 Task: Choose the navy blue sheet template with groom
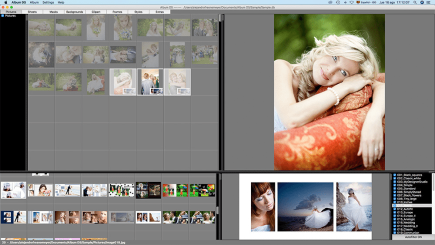pyautogui.click(x=13, y=217)
